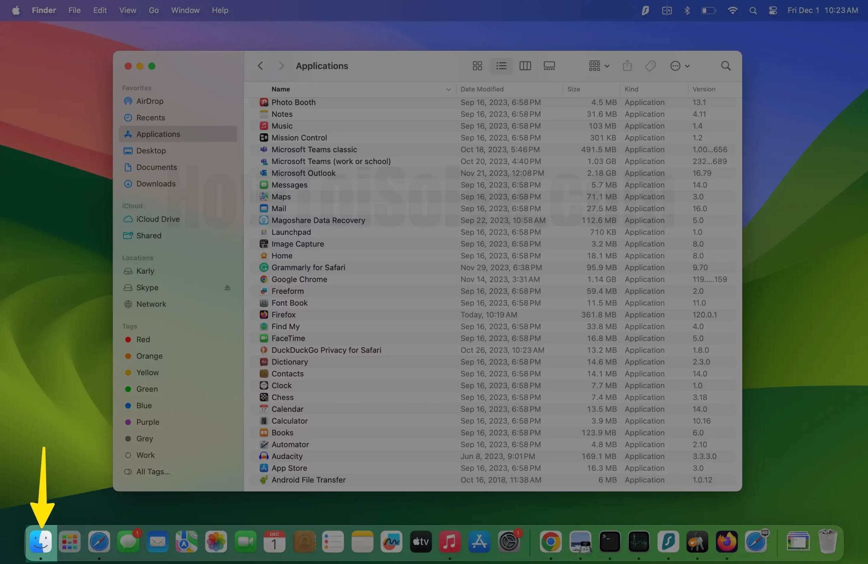The image size is (868, 564).
Task: Eject the Skype volume
Action: tap(227, 288)
